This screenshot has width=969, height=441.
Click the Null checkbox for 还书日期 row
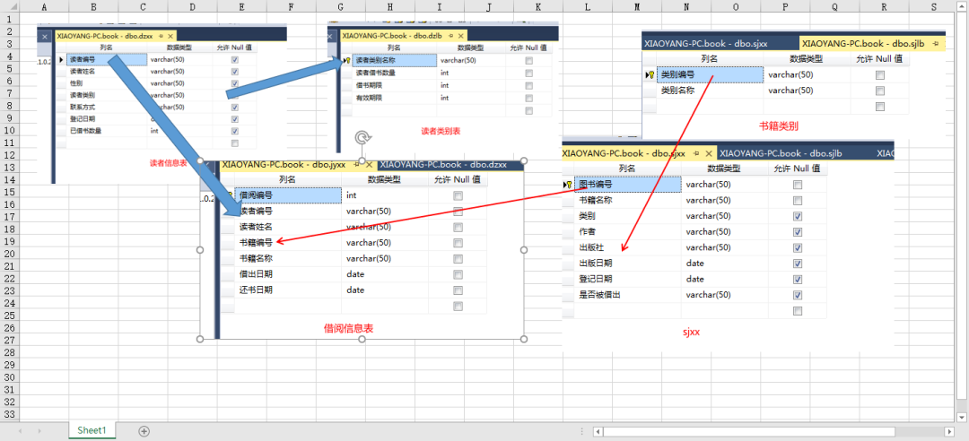pos(458,290)
